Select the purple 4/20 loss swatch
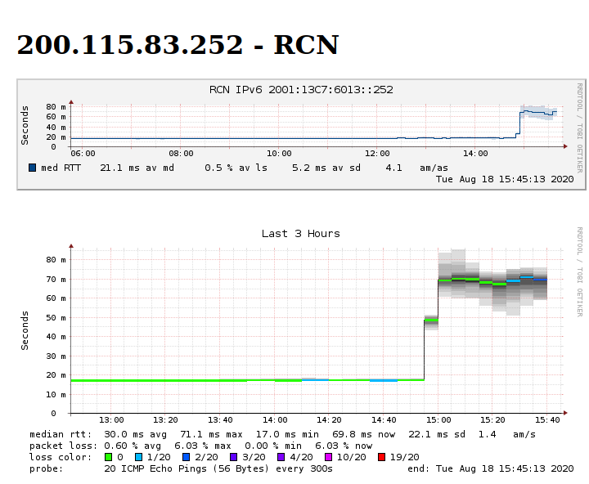The image size is (589, 484). pos(281,457)
